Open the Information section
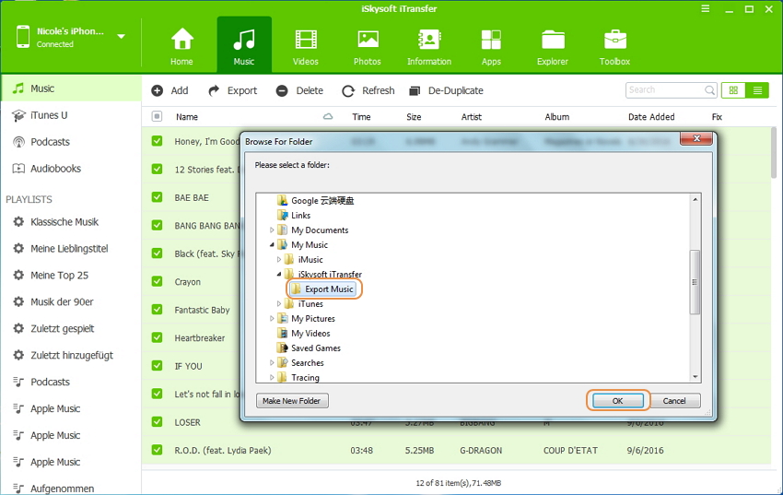 click(x=429, y=46)
